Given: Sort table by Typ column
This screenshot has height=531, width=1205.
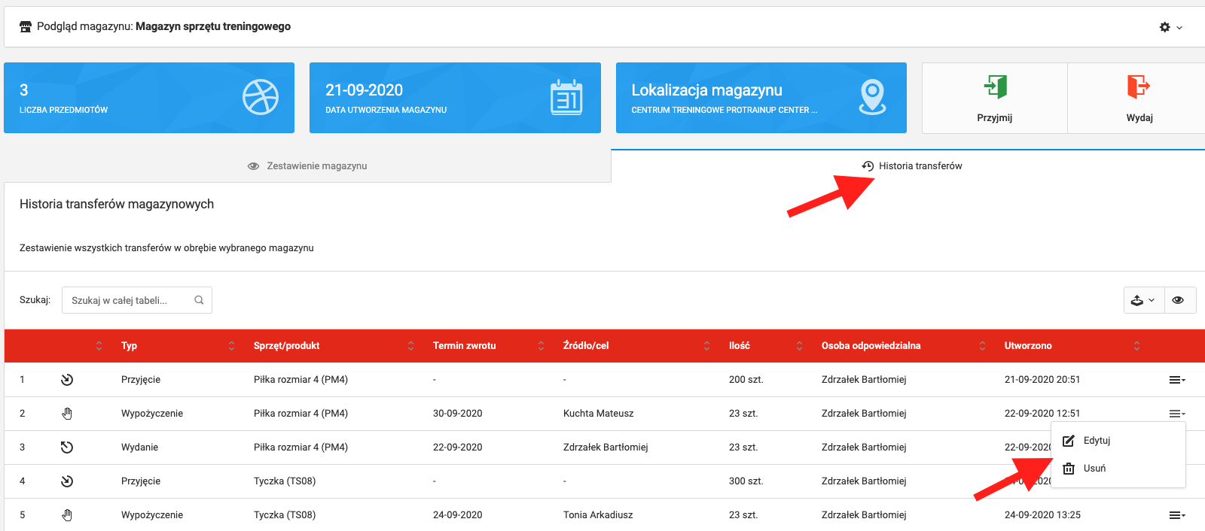Looking at the screenshot, I should click(130, 346).
